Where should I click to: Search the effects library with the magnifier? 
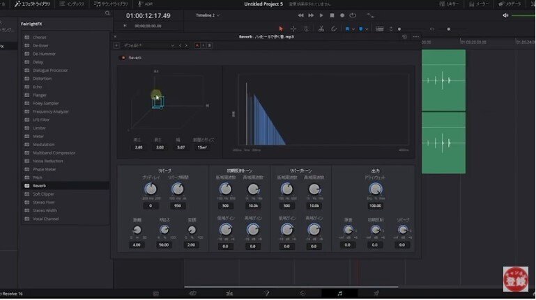pyautogui.click(x=107, y=13)
